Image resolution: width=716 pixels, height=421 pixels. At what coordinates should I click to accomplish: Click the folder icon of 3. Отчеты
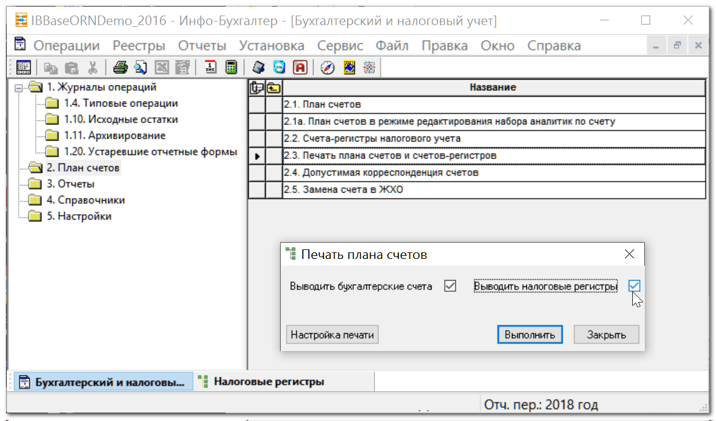[35, 184]
